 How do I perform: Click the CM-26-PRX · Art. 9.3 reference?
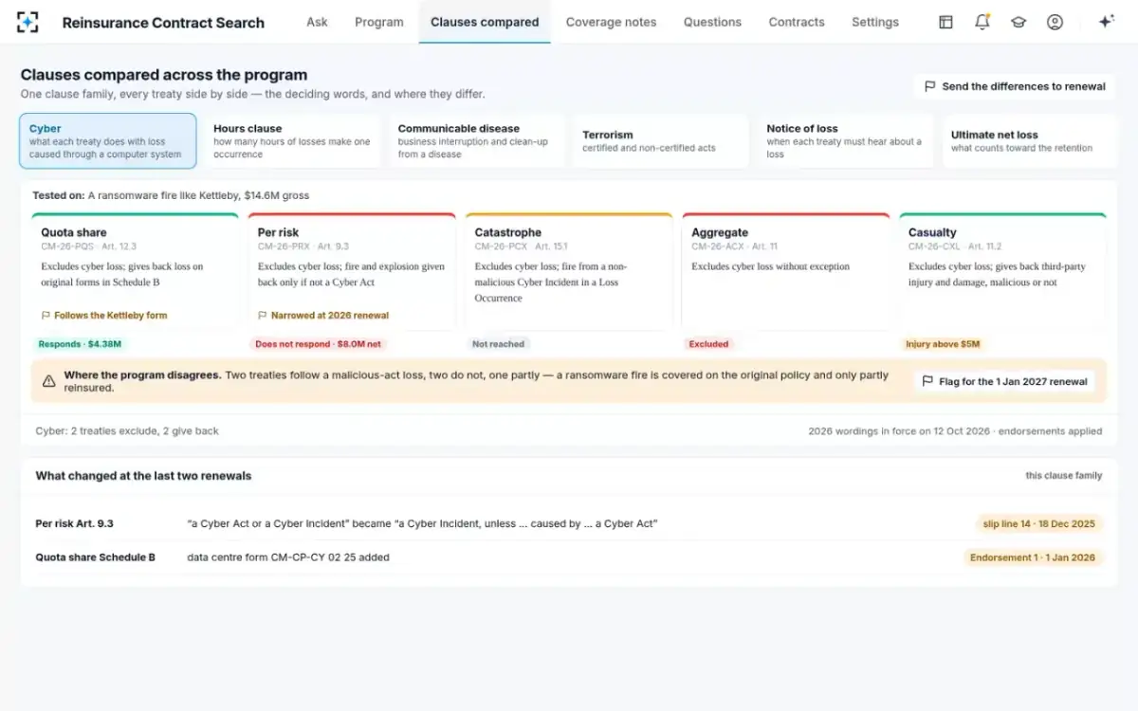pyautogui.click(x=303, y=246)
